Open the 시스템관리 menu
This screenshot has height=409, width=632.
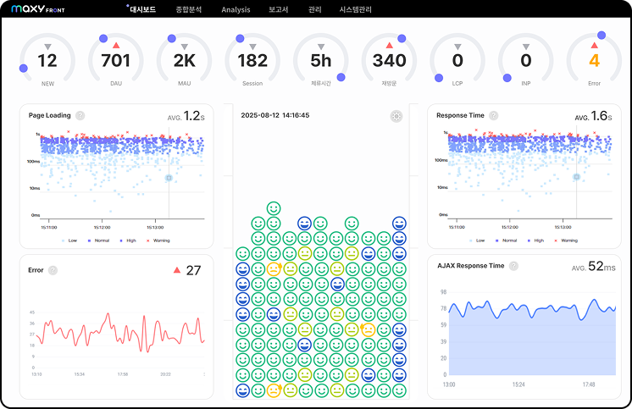pyautogui.click(x=357, y=10)
